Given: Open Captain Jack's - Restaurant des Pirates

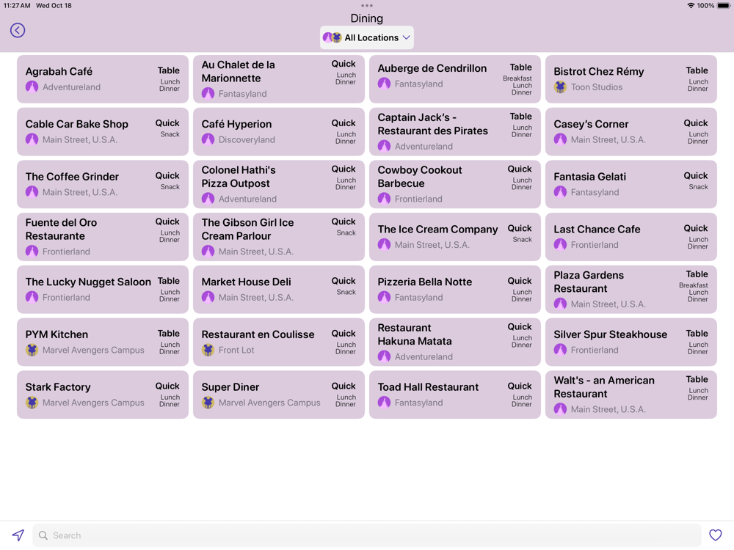Looking at the screenshot, I should click(454, 131).
